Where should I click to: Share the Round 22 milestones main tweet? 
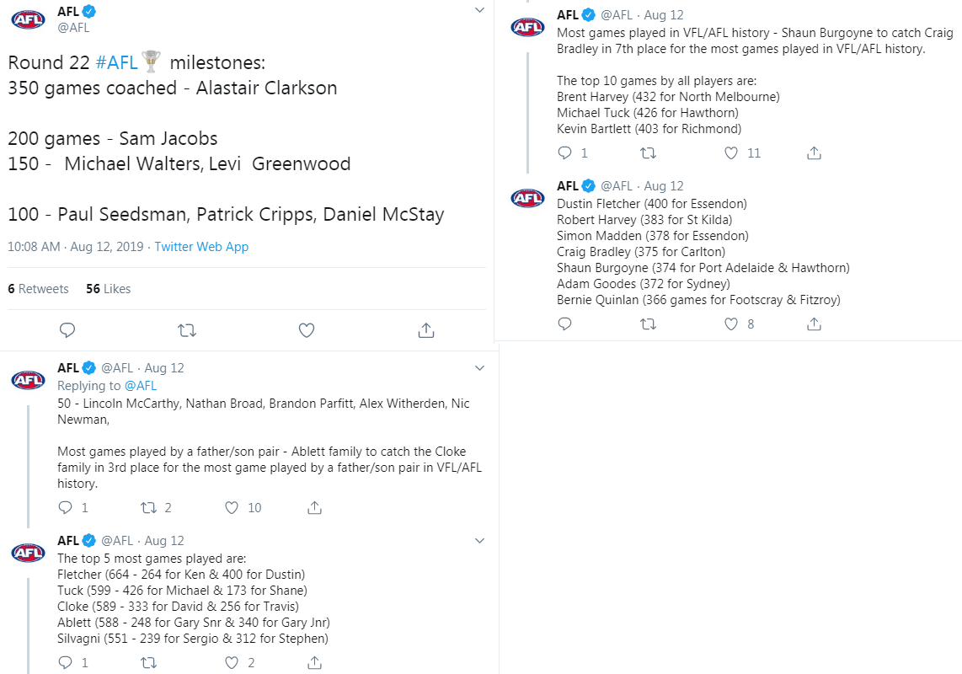pyautogui.click(x=426, y=330)
